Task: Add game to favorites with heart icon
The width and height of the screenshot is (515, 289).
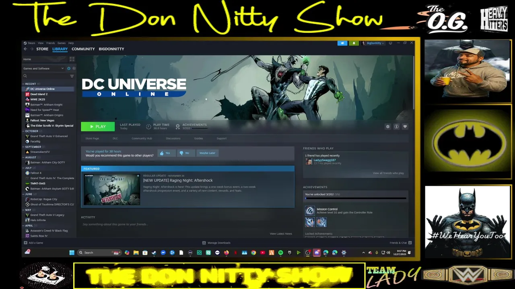Action: [405, 126]
